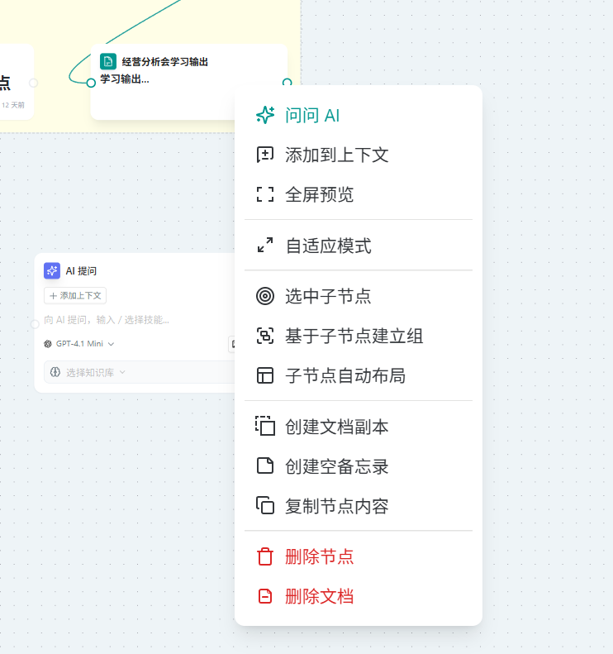
Task: Select 删除文档 menu entry
Action: click(359, 596)
